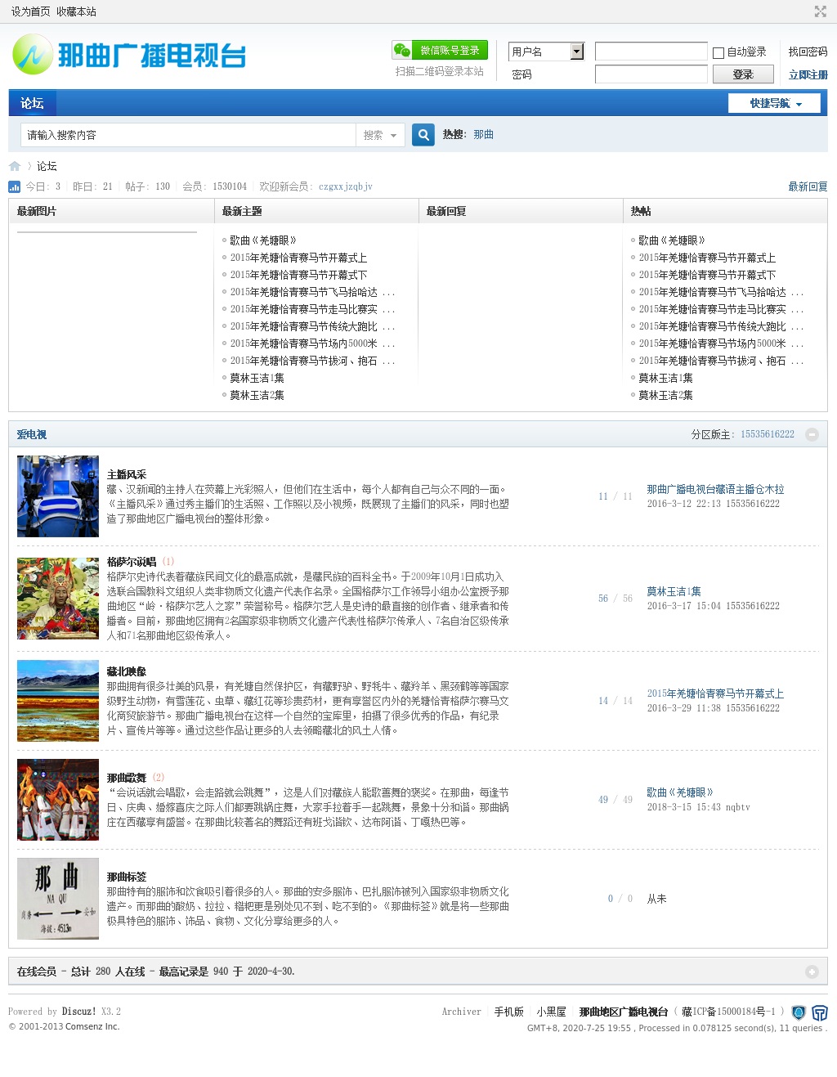Click the username input field
Viewport: 837px width, 1077px height.
pyautogui.click(x=651, y=52)
